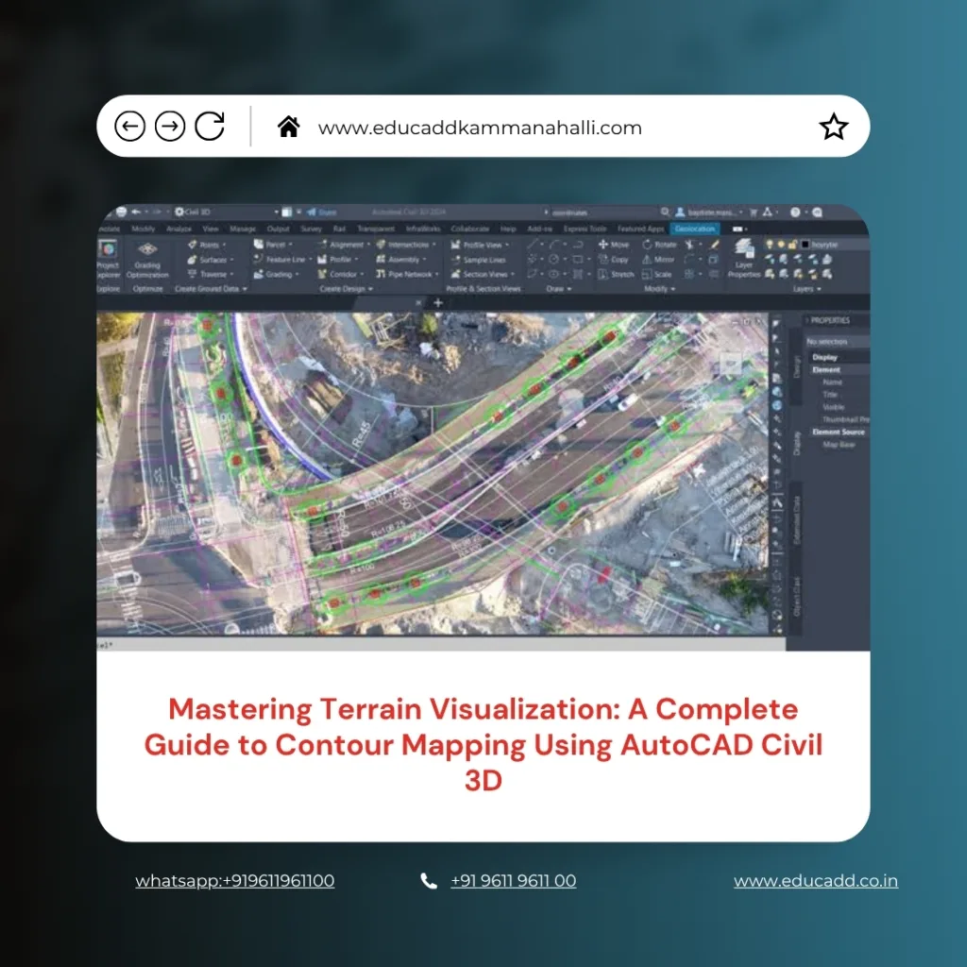Click the Sample Lines tool
Image resolution: width=967 pixels, height=967 pixels.
(479, 260)
